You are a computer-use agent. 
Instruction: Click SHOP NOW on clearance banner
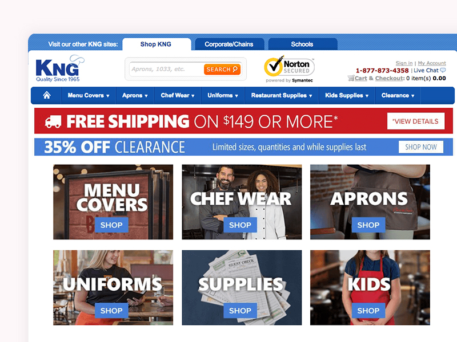click(421, 147)
